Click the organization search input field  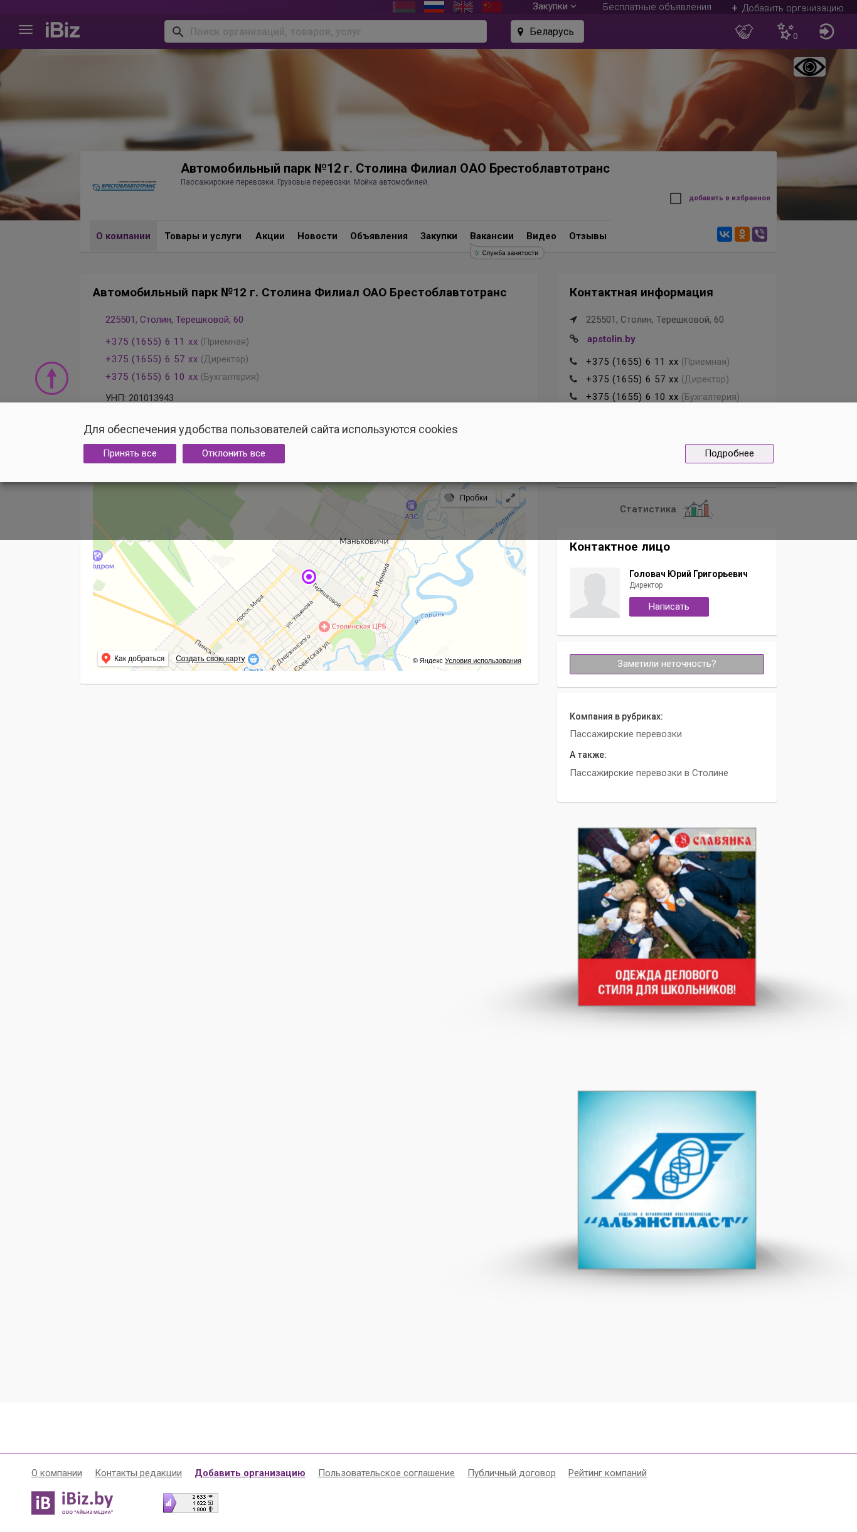click(x=326, y=31)
